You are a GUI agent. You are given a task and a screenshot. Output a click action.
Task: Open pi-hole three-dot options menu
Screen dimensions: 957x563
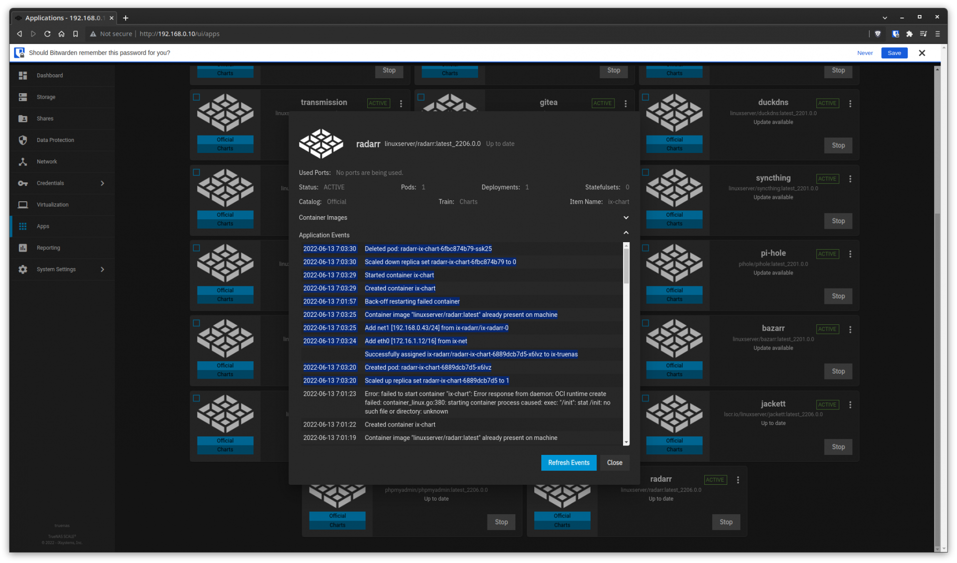tap(850, 254)
